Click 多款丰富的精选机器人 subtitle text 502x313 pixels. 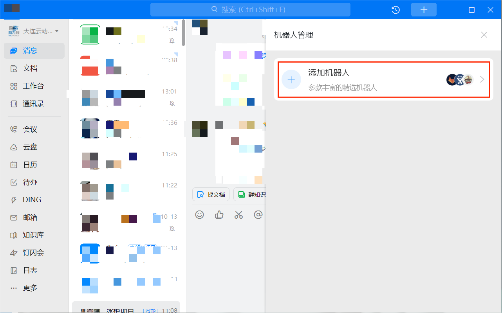[343, 88]
